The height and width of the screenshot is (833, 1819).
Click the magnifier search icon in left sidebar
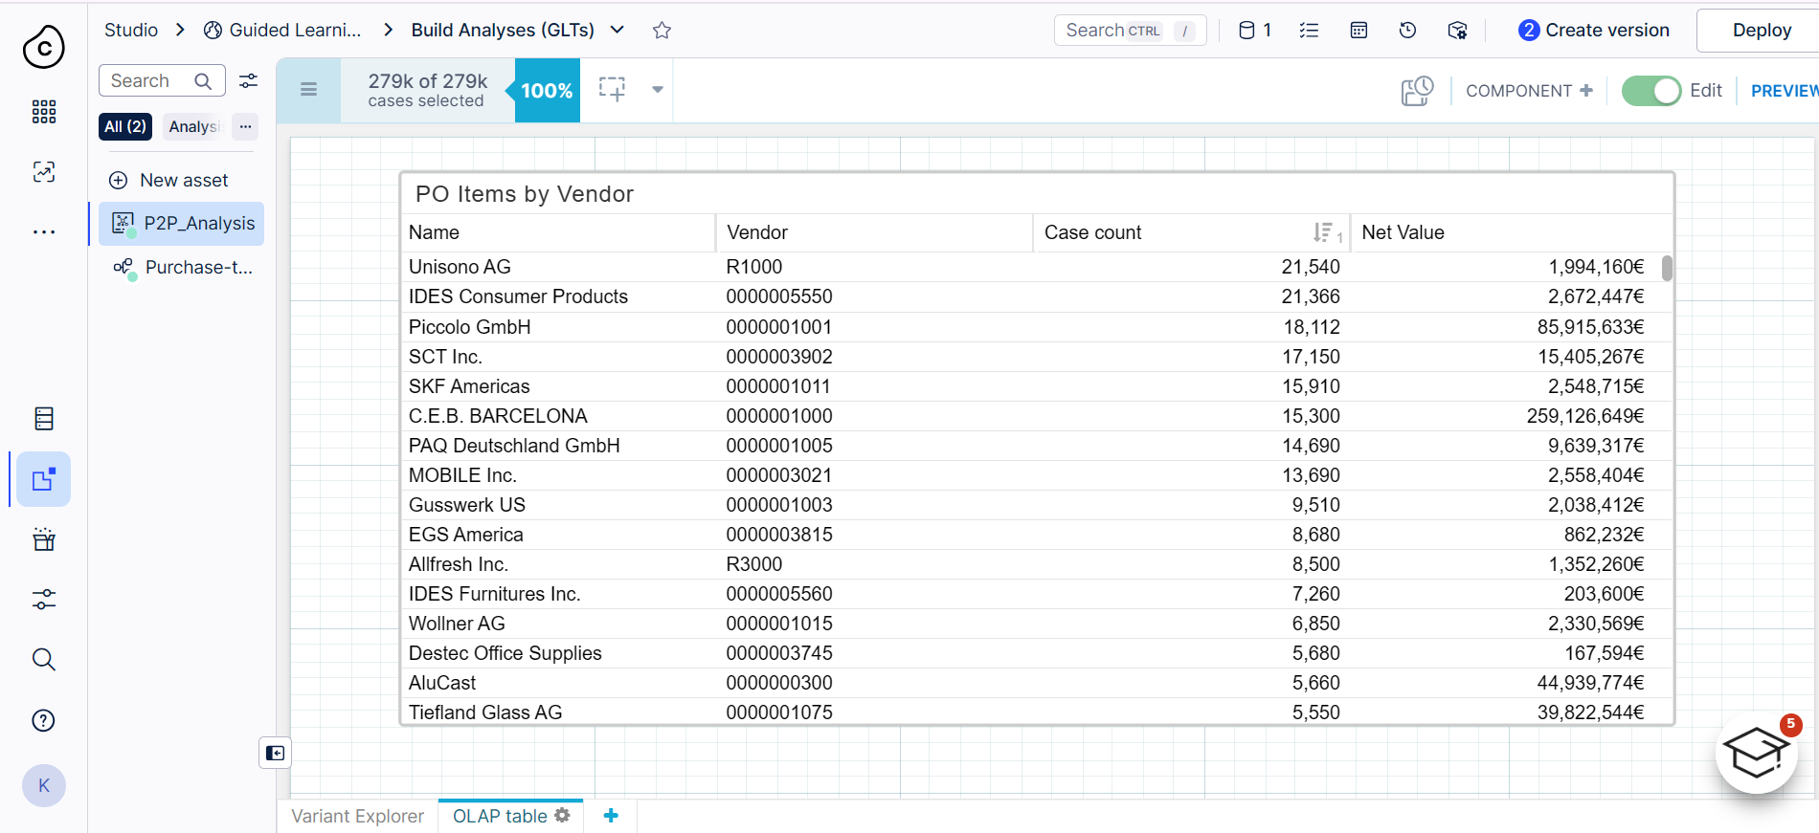point(44,660)
